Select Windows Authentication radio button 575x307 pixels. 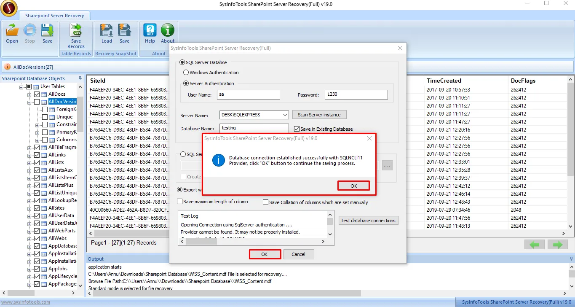click(x=186, y=73)
